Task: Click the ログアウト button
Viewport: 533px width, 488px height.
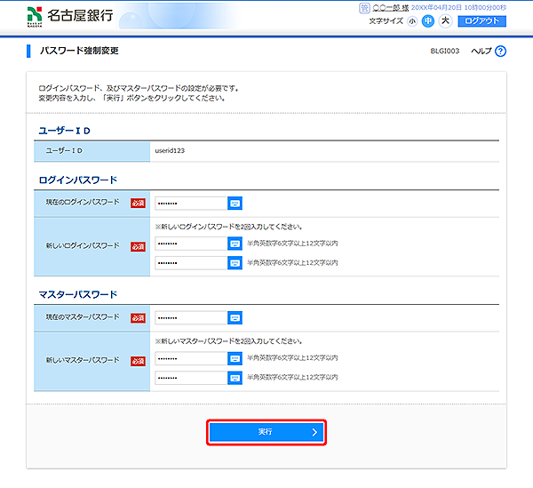Action: 481,20
